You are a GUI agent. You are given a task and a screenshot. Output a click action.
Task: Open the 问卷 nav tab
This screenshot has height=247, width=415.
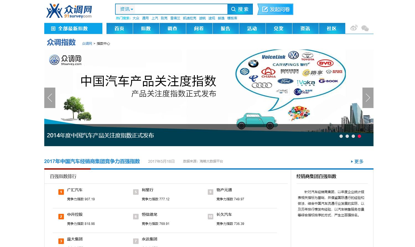tap(199, 28)
